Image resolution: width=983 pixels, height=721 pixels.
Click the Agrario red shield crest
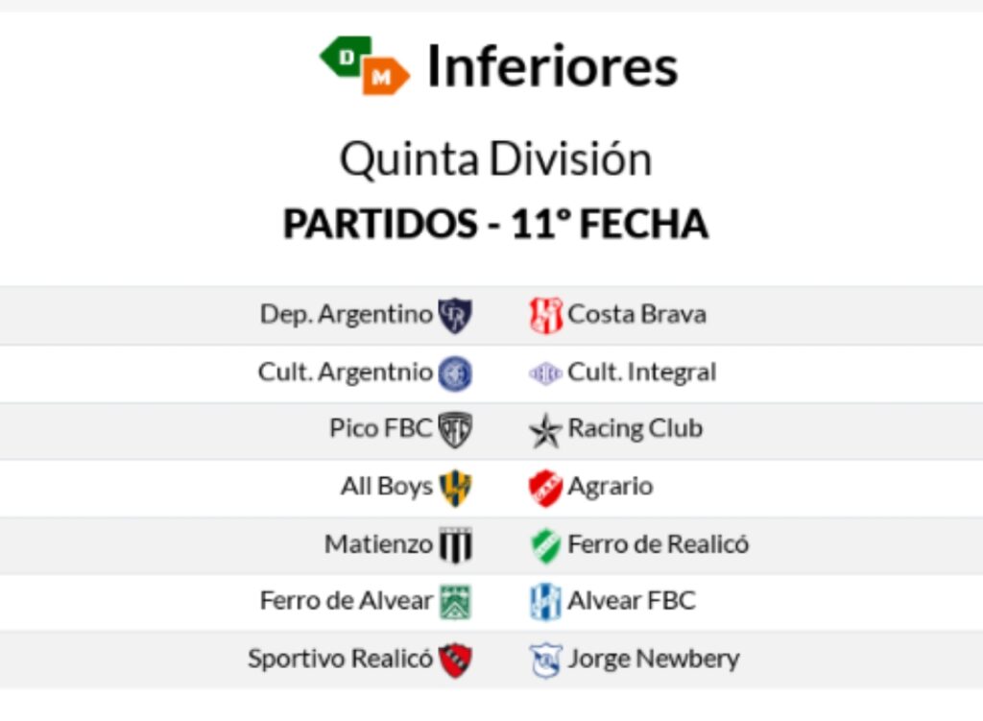coord(545,488)
